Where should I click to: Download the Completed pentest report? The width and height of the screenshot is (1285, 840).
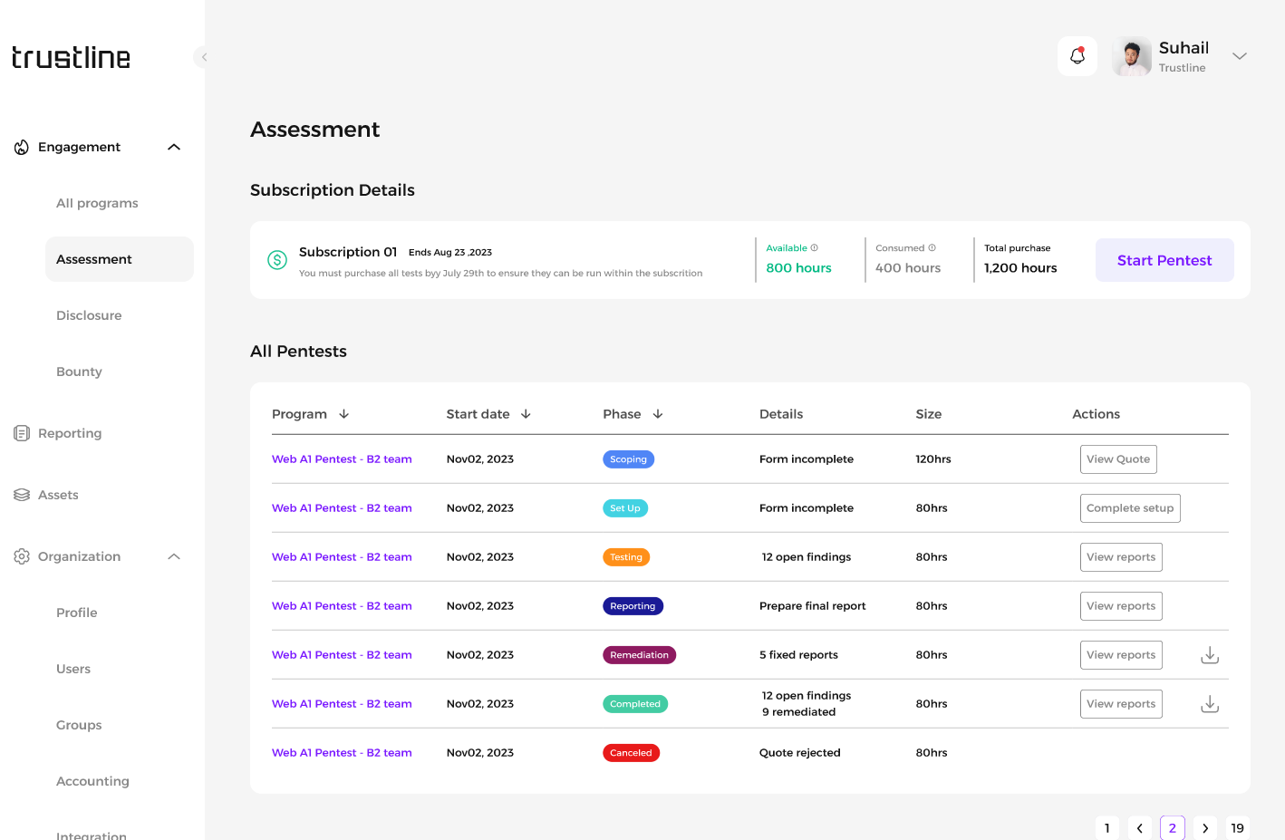click(x=1209, y=704)
